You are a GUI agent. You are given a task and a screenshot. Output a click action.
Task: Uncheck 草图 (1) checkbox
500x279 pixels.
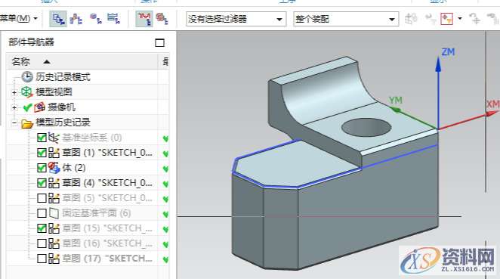click(42, 153)
